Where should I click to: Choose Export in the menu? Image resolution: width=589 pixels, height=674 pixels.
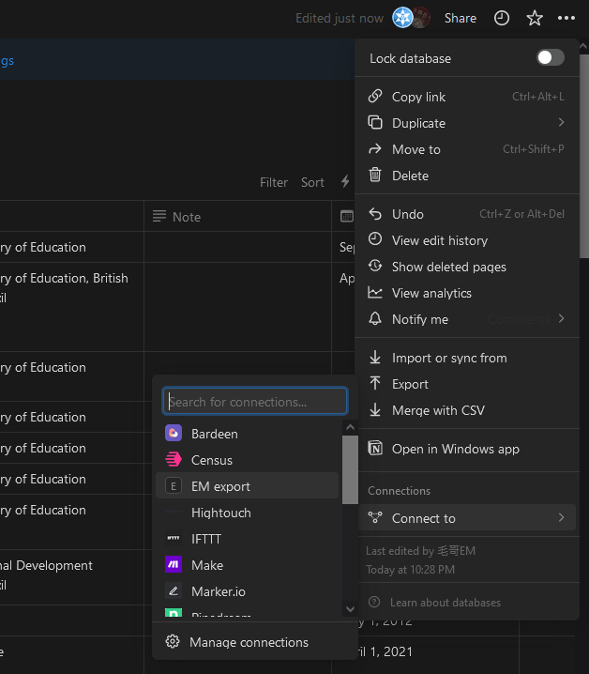(467, 384)
